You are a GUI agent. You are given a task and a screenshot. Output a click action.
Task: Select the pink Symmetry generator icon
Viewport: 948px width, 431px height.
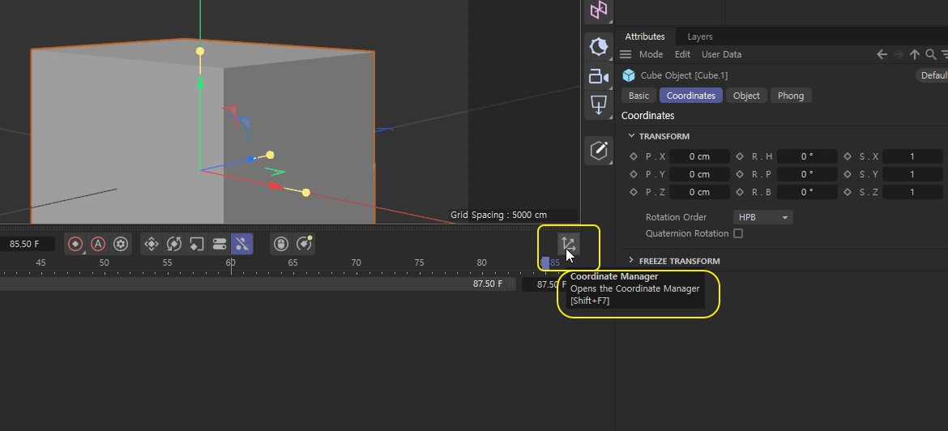click(599, 10)
